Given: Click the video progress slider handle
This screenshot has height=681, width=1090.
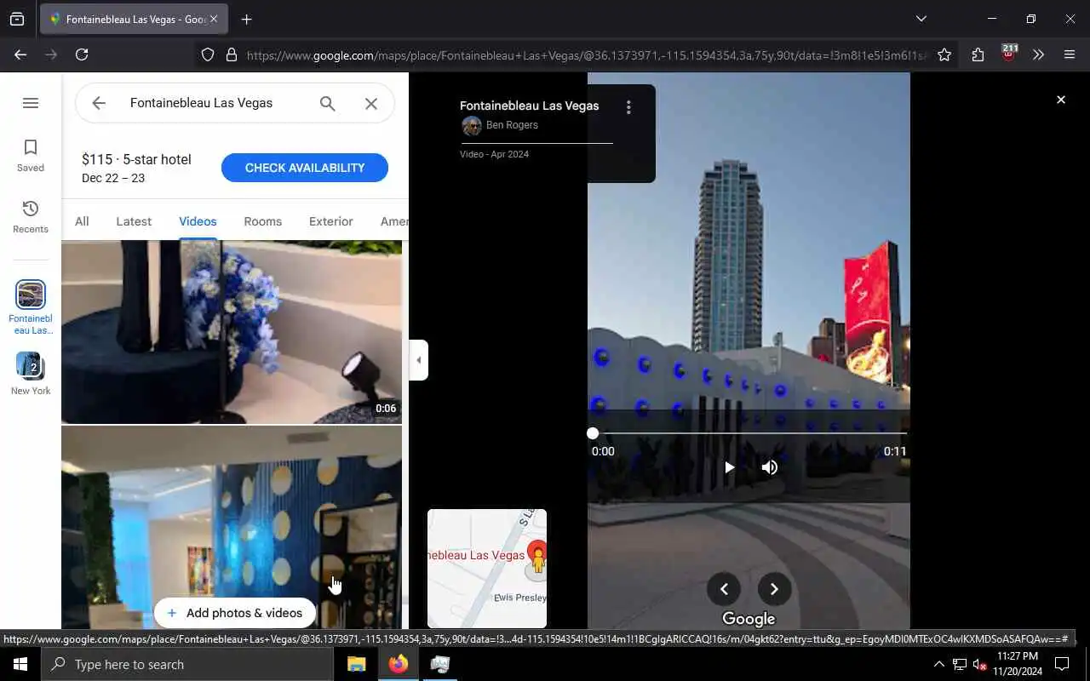Looking at the screenshot, I should point(593,433).
